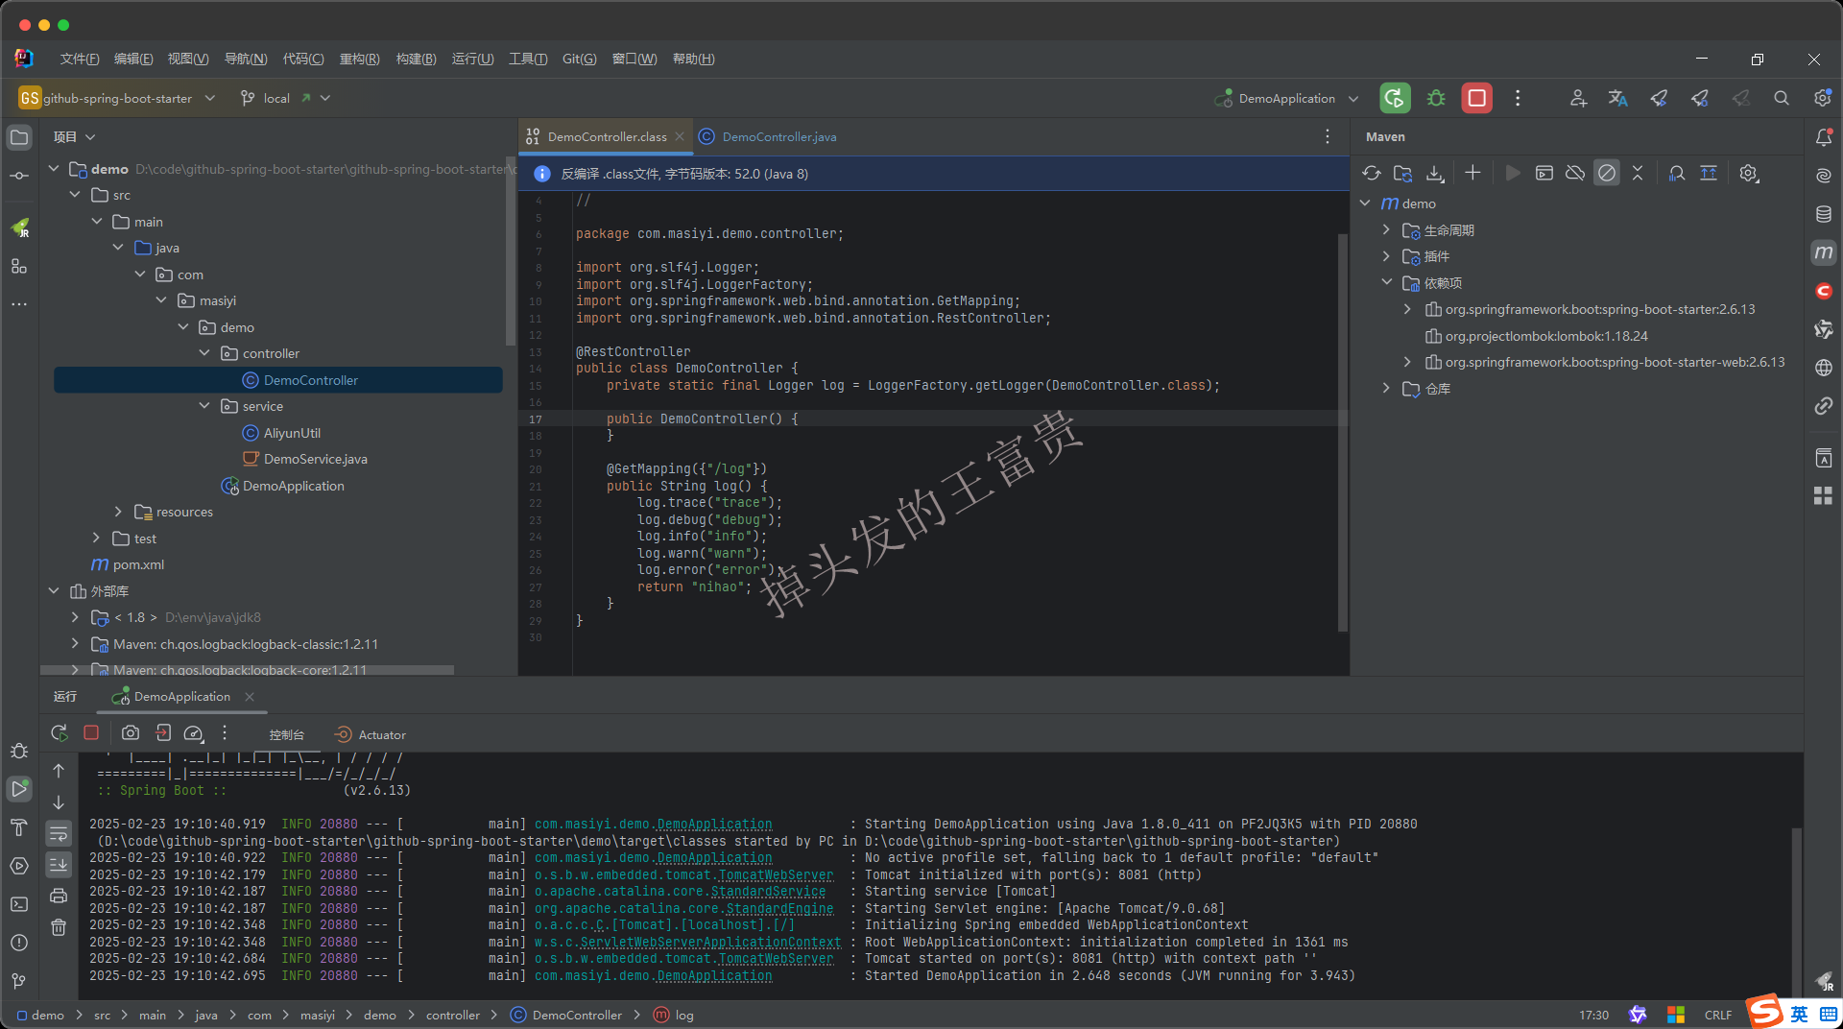Open the Database tool window icon
Viewport: 1843px width, 1029px height.
tap(1824, 214)
